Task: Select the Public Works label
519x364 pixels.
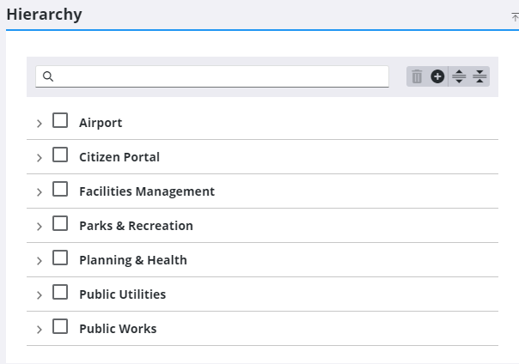Action: [118, 329]
